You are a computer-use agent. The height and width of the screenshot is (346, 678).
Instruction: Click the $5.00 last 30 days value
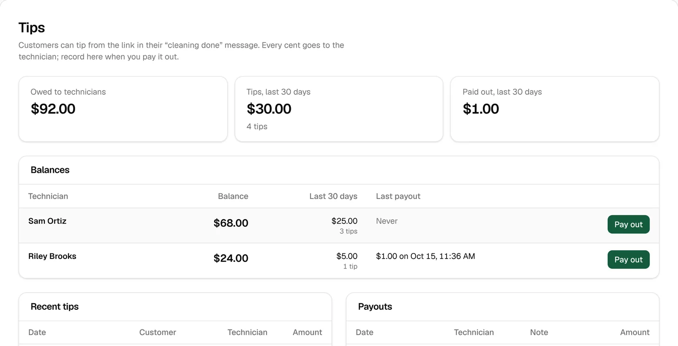click(x=347, y=256)
